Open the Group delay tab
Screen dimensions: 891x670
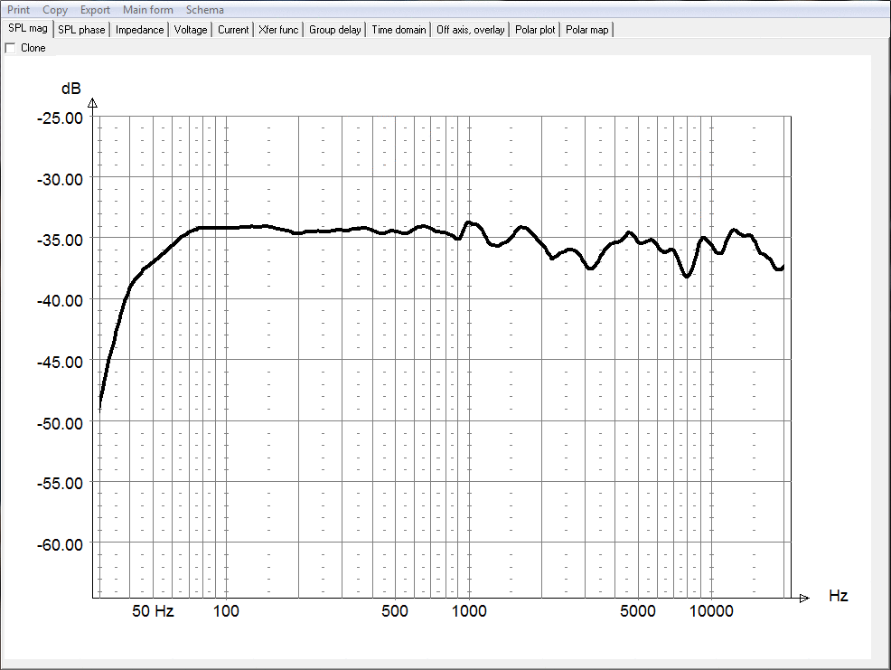click(x=334, y=30)
